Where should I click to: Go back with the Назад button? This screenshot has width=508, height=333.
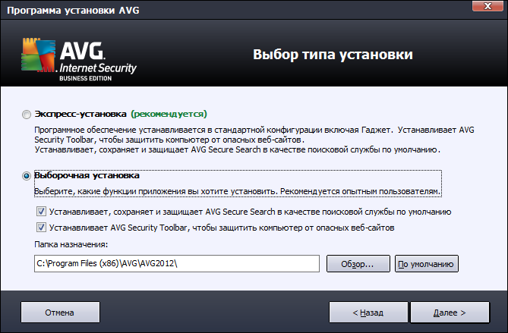[368, 313]
